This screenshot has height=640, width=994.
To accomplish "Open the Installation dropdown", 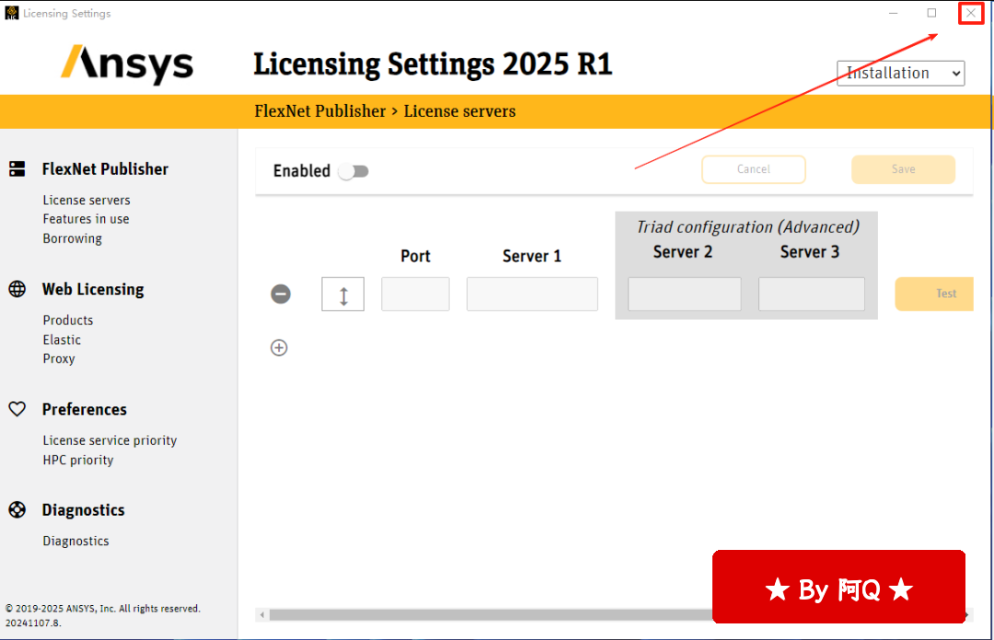I will point(901,74).
